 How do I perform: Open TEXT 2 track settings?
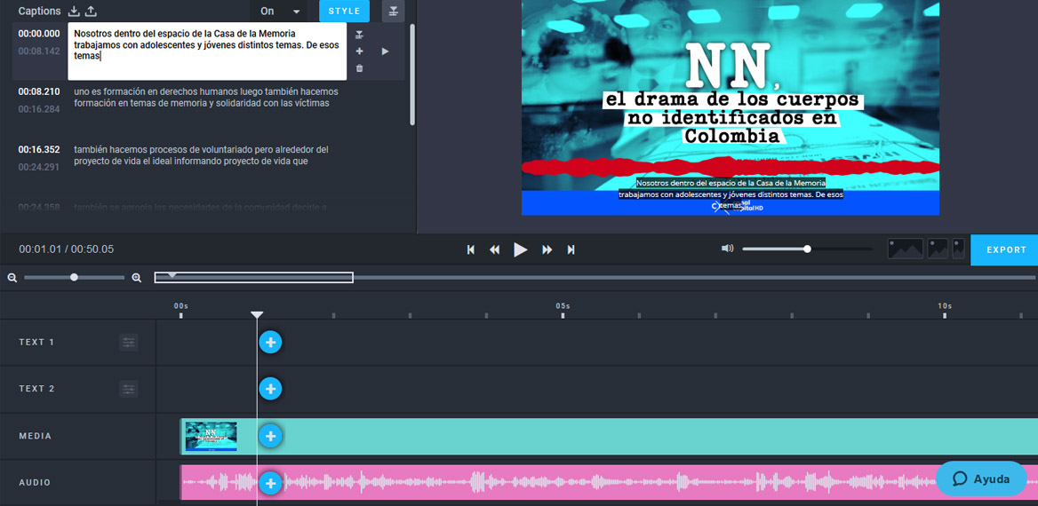click(x=129, y=389)
